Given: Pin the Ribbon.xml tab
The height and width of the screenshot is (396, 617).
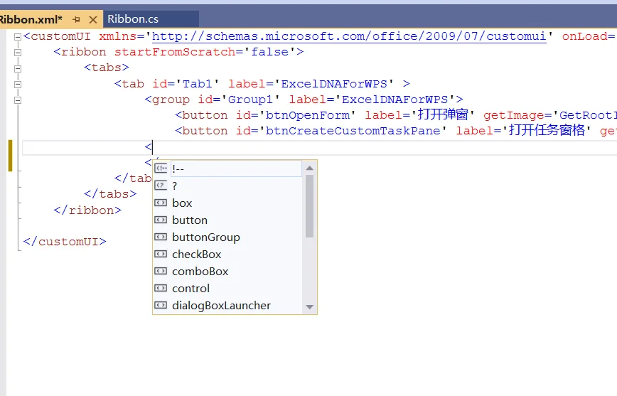Looking at the screenshot, I should tap(76, 19).
